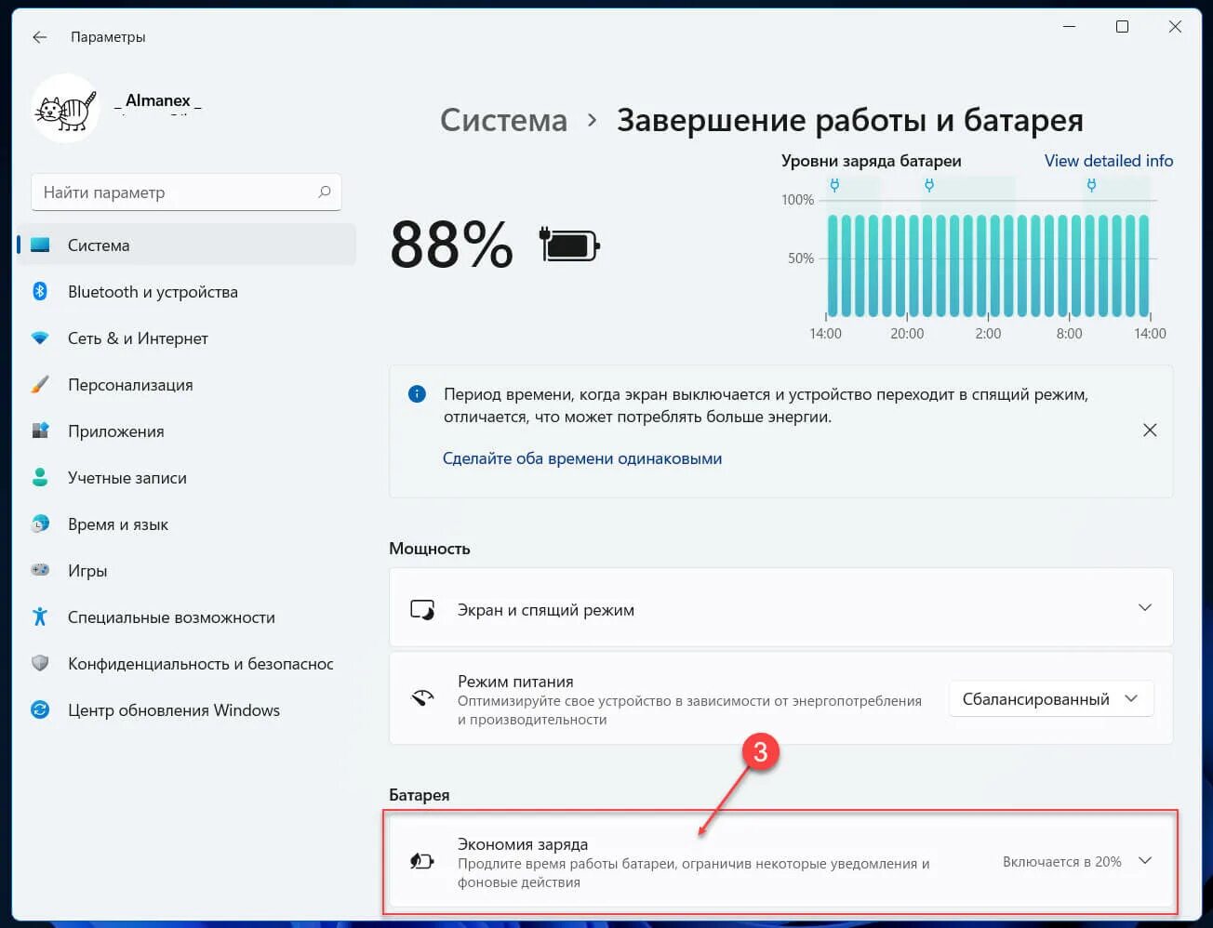Image resolution: width=1213 pixels, height=928 pixels.
Task: Click the Almanex account name
Action: pos(158,100)
